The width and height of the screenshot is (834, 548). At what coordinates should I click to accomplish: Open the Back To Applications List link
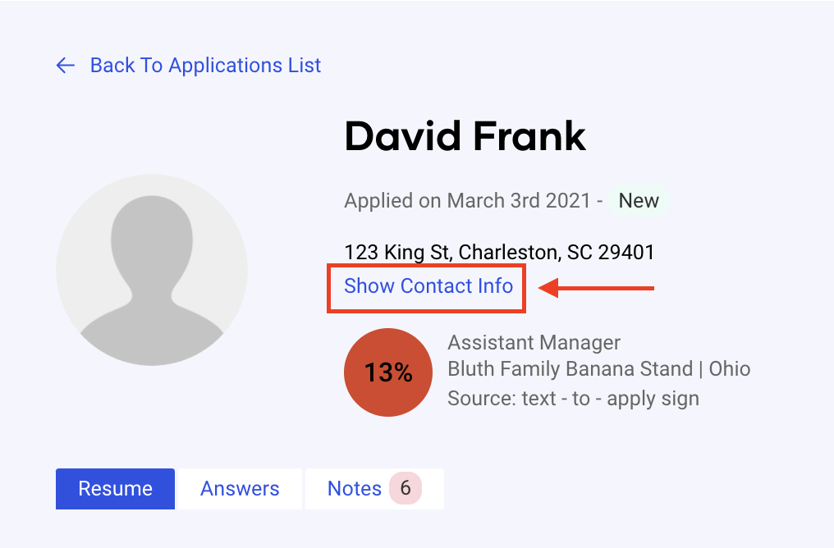pyautogui.click(x=205, y=66)
